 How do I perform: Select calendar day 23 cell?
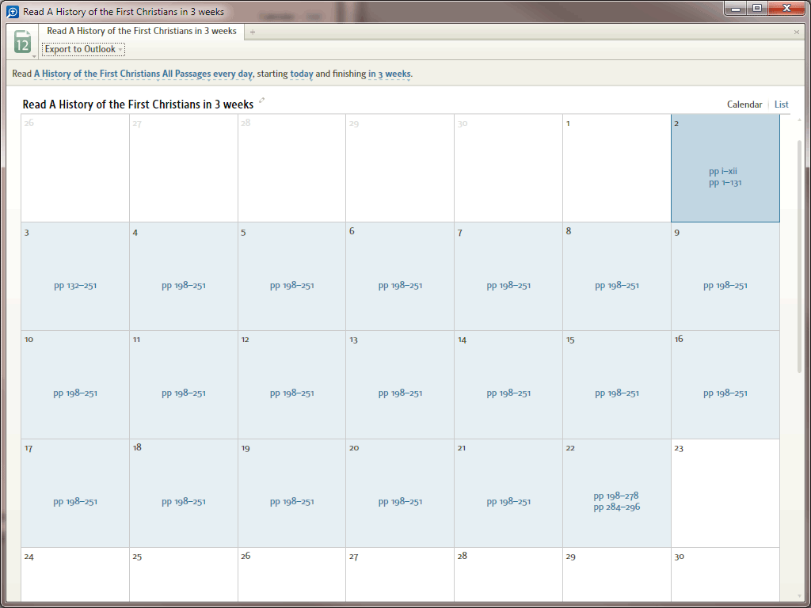point(725,493)
